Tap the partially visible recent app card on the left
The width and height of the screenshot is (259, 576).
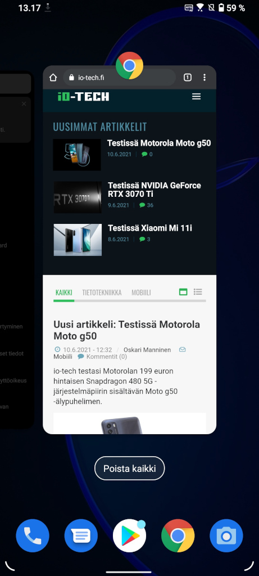17,250
